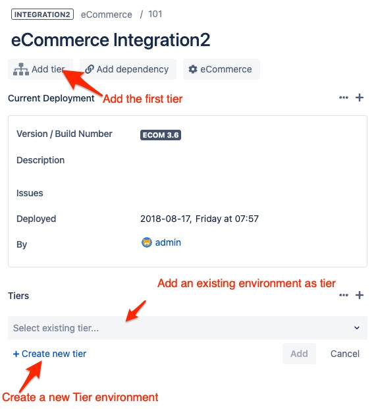This screenshot has width=378, height=409.
Task: Cancel adding a tier
Action: (x=345, y=354)
